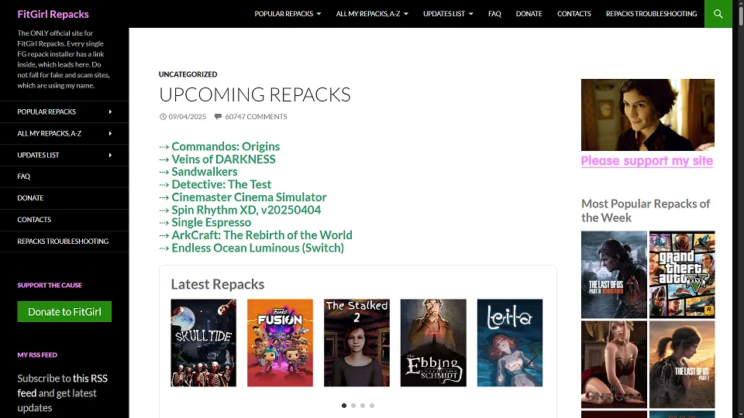Open The Ebbing Schmidt repack cover
The height and width of the screenshot is (418, 744).
pos(433,343)
